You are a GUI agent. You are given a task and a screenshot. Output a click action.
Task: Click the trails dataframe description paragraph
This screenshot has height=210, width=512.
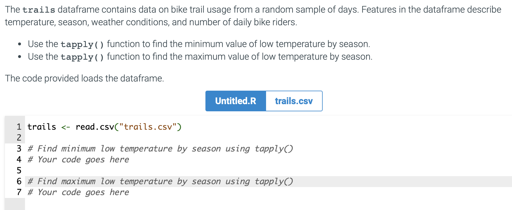tap(253, 15)
